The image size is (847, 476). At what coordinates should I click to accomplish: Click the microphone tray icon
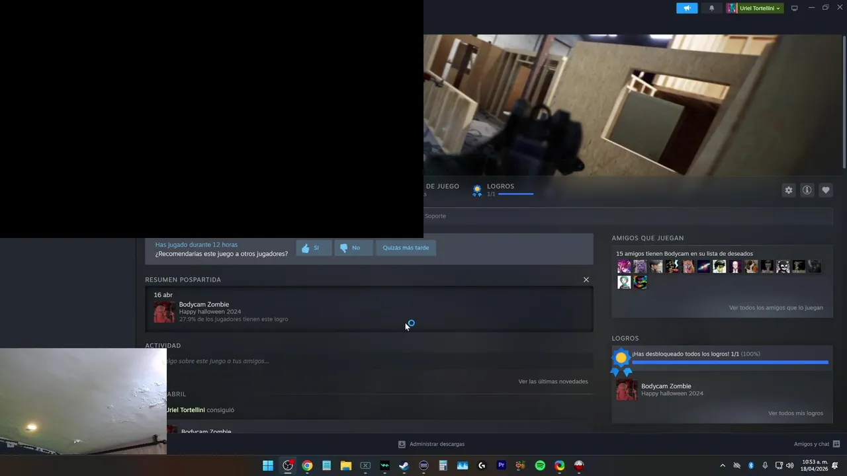click(x=765, y=465)
